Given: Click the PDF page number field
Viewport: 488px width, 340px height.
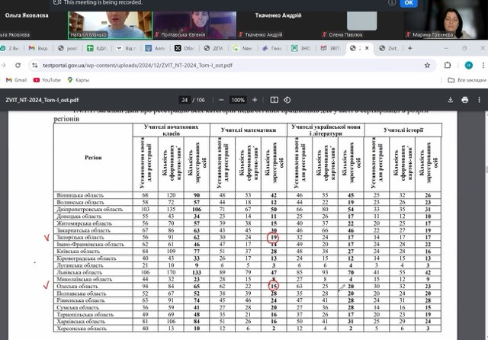Looking at the screenshot, I should pos(185,100).
